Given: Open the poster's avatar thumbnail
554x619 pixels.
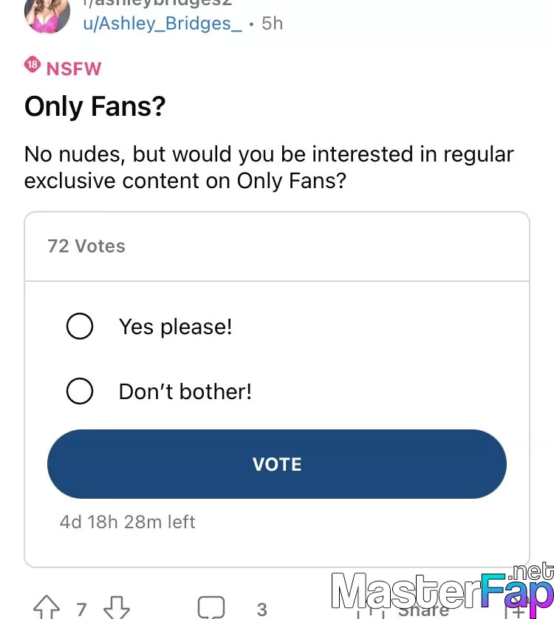Looking at the screenshot, I should coord(47,14).
